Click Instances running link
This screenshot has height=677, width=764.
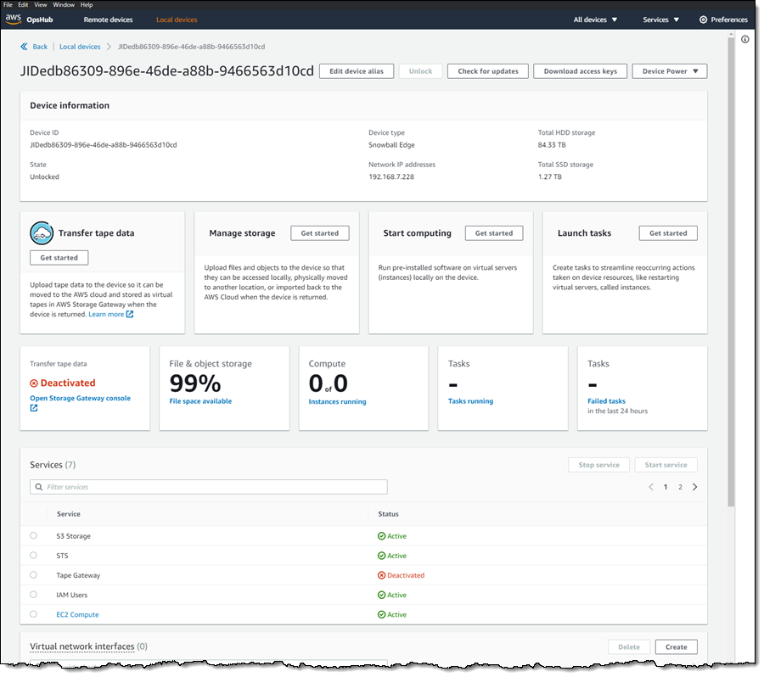click(x=337, y=402)
